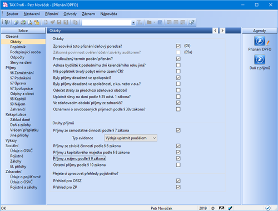The image size is (278, 211).
Task: Click the gray folder toolbar icon
Action: click(149, 22)
